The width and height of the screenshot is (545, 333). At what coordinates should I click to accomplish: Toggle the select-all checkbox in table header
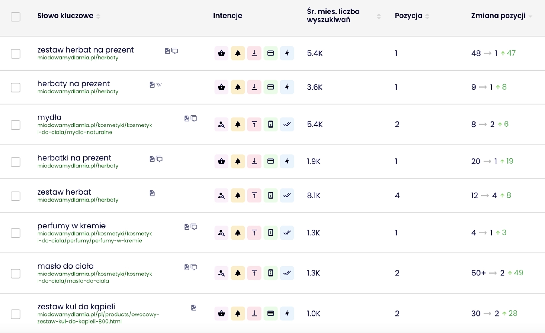(x=16, y=17)
